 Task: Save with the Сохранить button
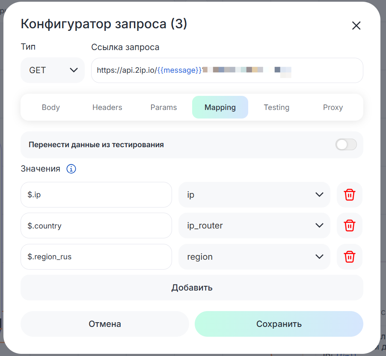pyautogui.click(x=279, y=324)
